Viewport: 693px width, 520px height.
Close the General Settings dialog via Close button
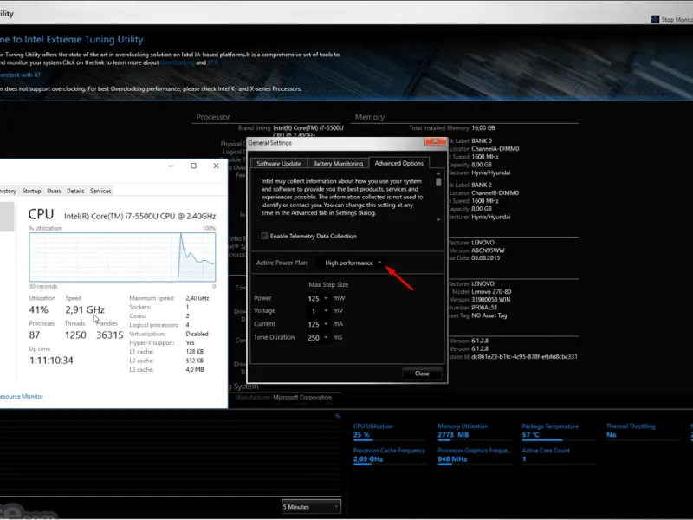422,374
